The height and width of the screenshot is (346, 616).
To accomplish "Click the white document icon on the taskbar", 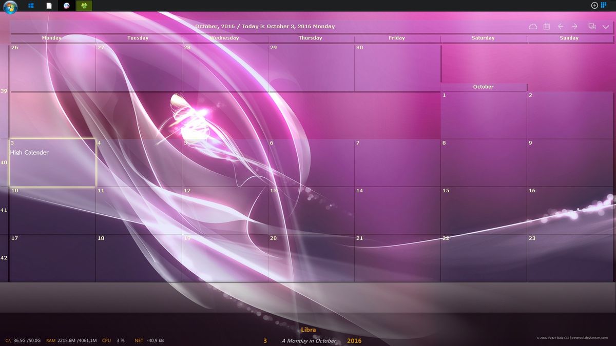I will coord(49,6).
